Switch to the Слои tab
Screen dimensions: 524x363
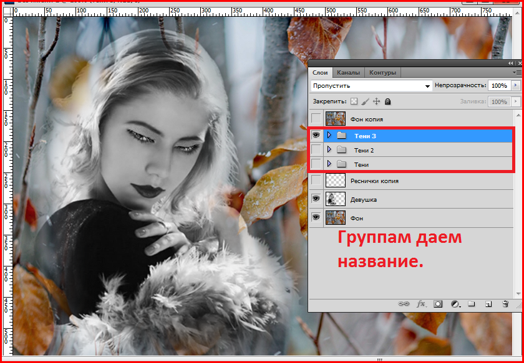coord(320,72)
